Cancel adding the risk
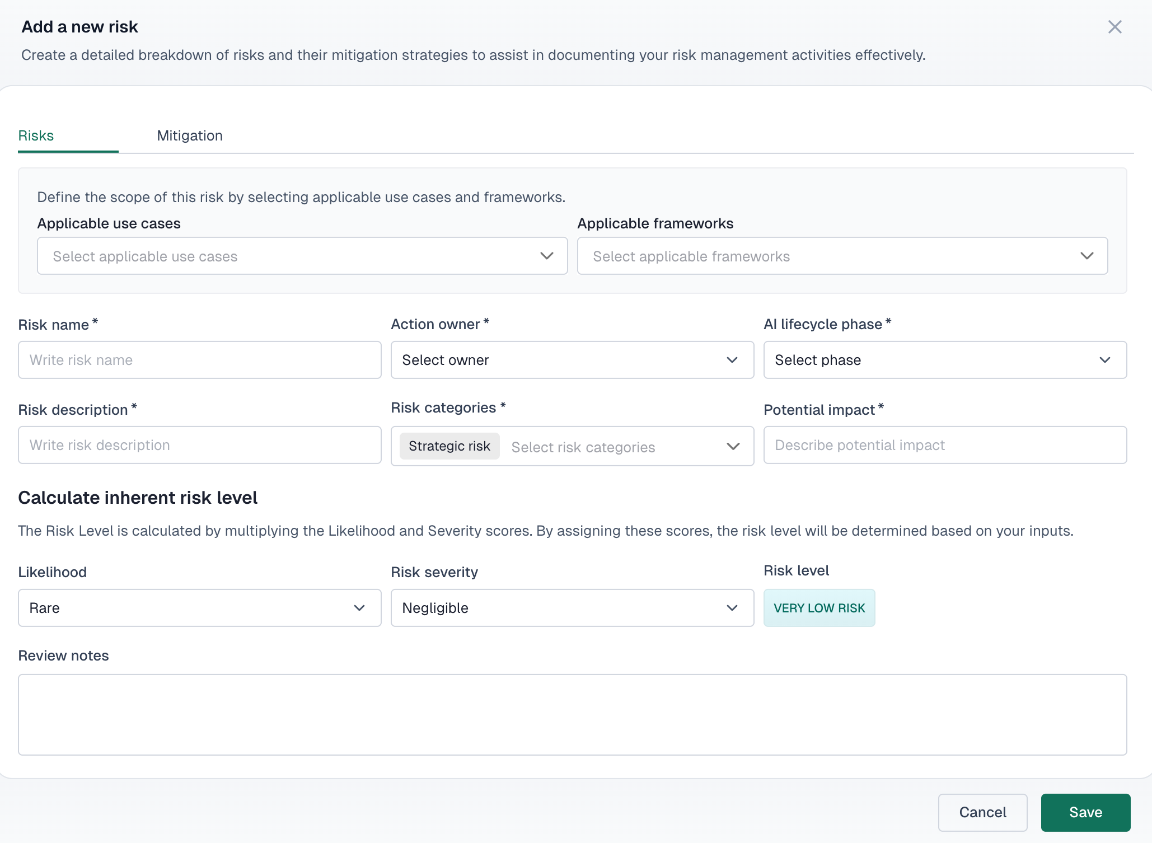Screen dimensions: 1152x843 click(x=982, y=812)
